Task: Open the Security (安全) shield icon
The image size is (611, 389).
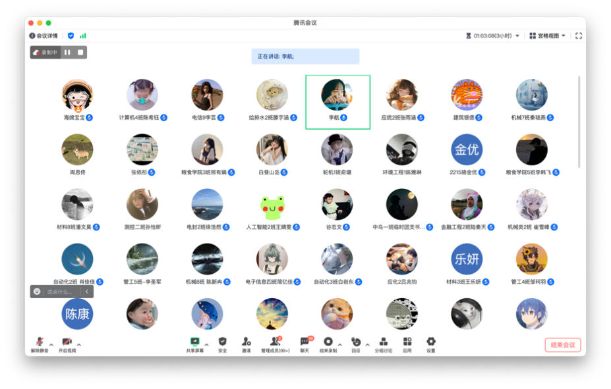Action: pos(223,344)
